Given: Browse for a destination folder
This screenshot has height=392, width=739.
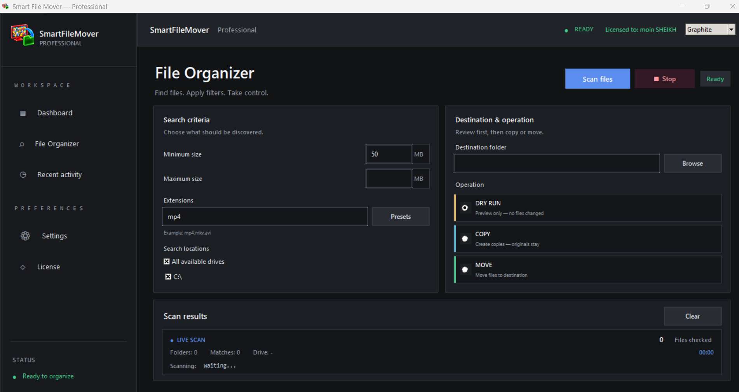Looking at the screenshot, I should pos(692,164).
